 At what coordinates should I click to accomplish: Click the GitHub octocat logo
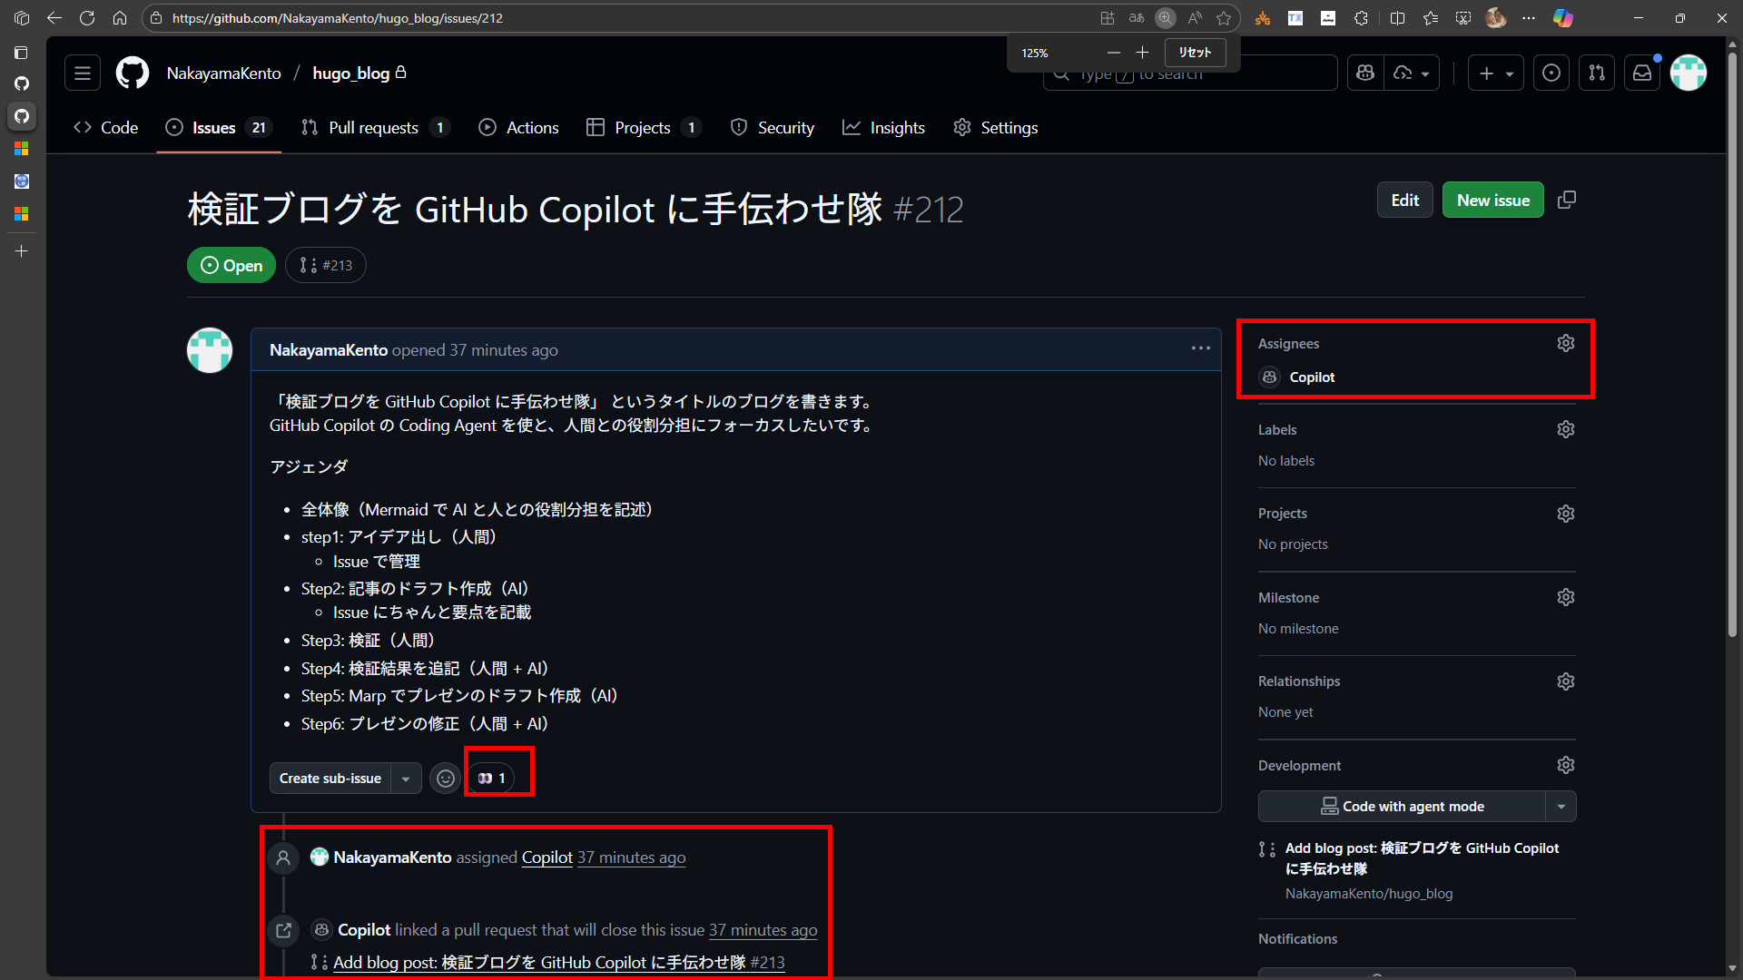(x=133, y=73)
